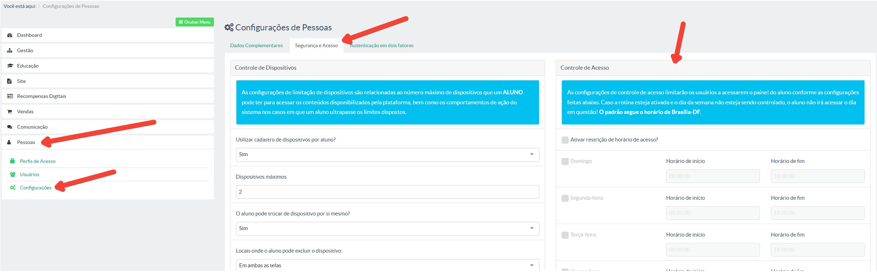This screenshot has height=273, width=877.
Task: Click the Gestão hierarchy icon
Action: coord(10,50)
